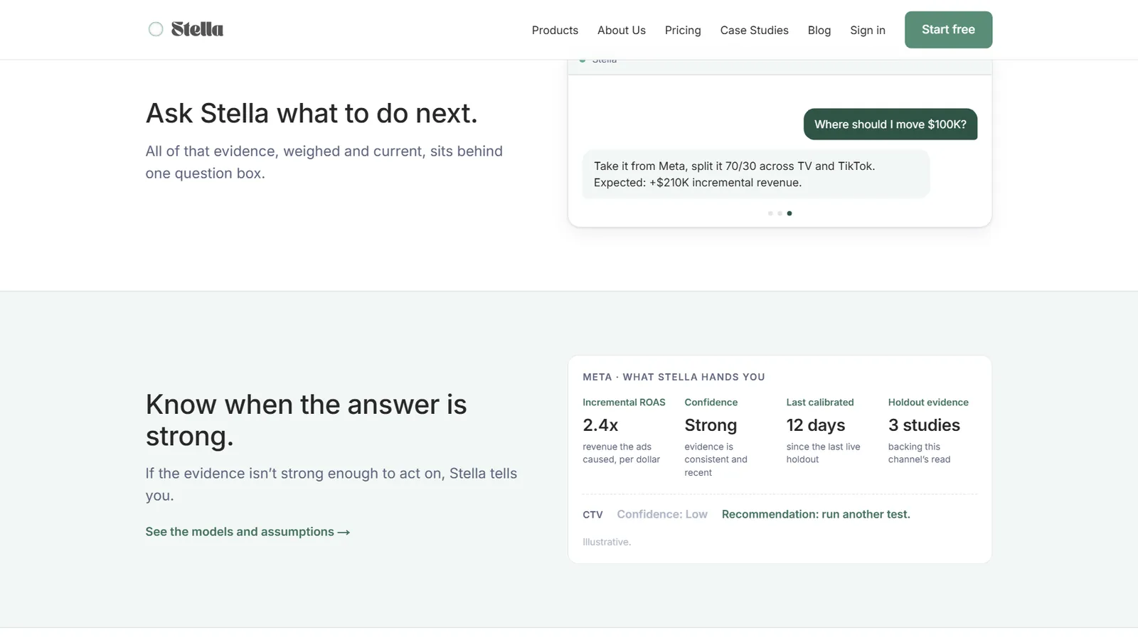Viewport: 1138px width, 640px height.
Task: Click the "Ask Stella what to do next." heading
Action: pyautogui.click(x=312, y=114)
